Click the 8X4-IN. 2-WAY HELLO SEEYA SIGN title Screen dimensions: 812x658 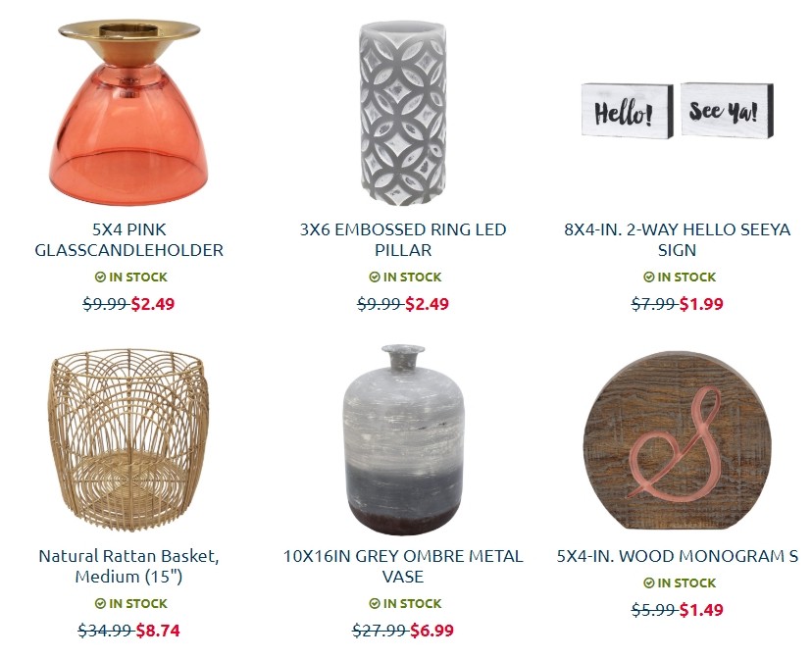678,239
